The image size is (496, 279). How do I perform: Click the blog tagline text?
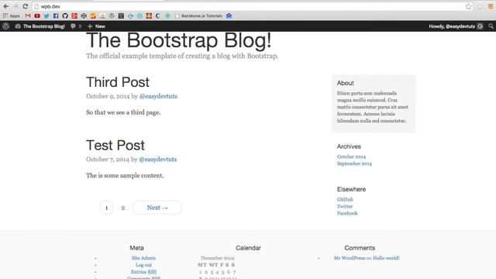[182, 56]
